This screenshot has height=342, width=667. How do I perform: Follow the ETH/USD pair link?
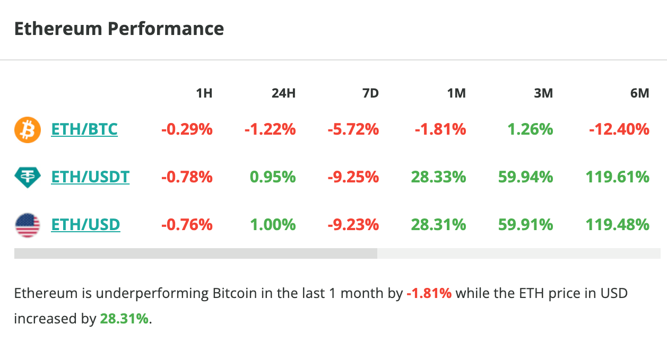point(85,225)
